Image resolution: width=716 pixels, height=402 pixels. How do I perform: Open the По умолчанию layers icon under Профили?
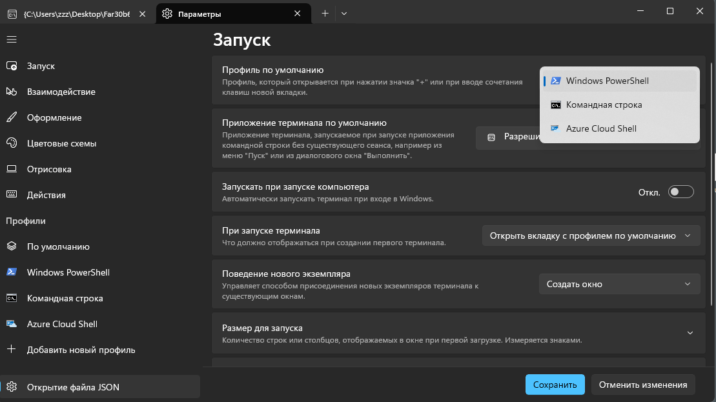[12, 246]
